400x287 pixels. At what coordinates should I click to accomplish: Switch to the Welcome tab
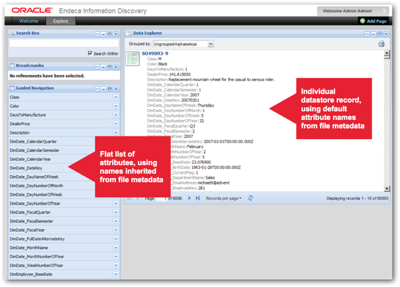[29, 21]
